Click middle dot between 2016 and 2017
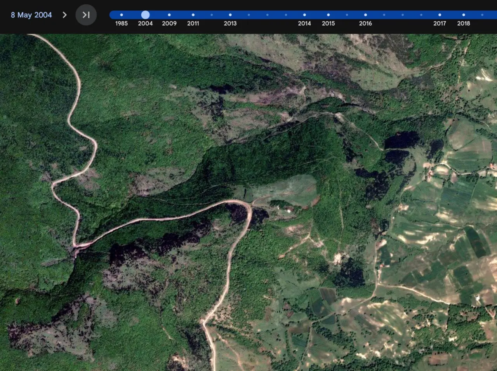The width and height of the screenshot is (497, 371). point(403,15)
